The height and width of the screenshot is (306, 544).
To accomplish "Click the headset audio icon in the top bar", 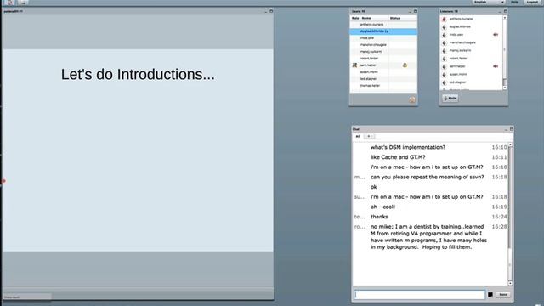I will point(9,3).
